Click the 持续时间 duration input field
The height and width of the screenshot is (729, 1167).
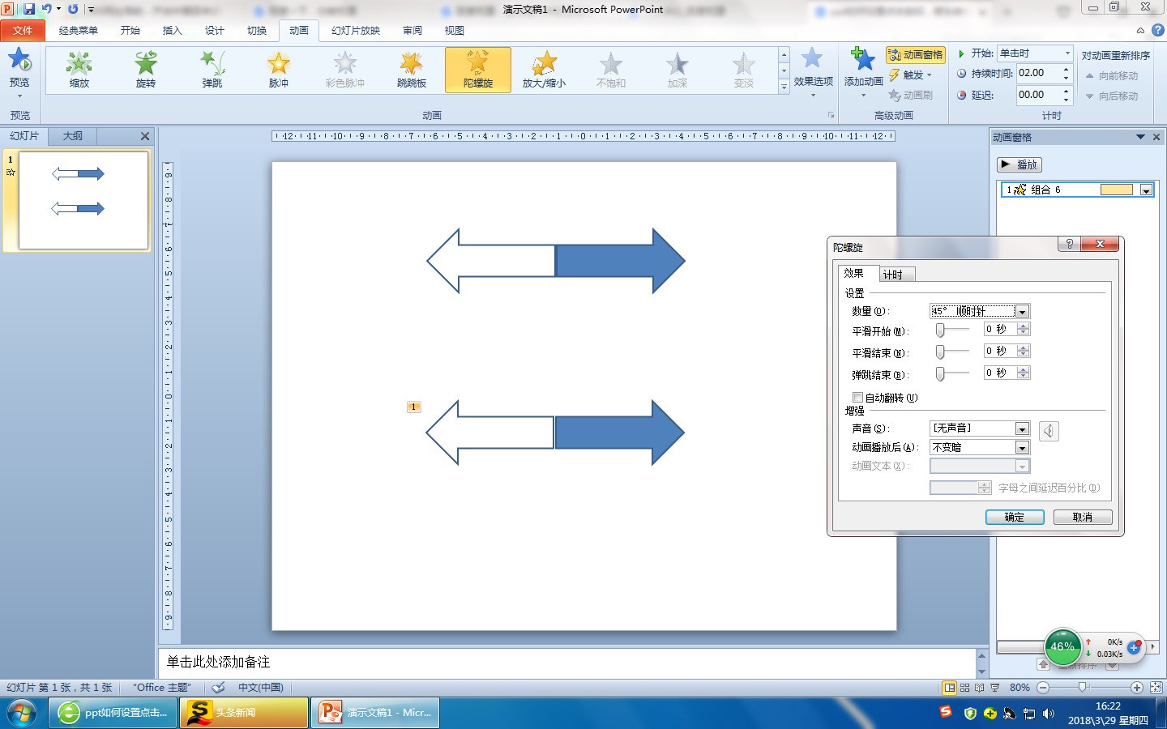coord(1037,73)
